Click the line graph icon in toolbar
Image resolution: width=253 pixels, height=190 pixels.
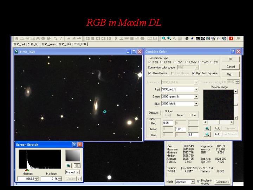(x=219, y=38)
